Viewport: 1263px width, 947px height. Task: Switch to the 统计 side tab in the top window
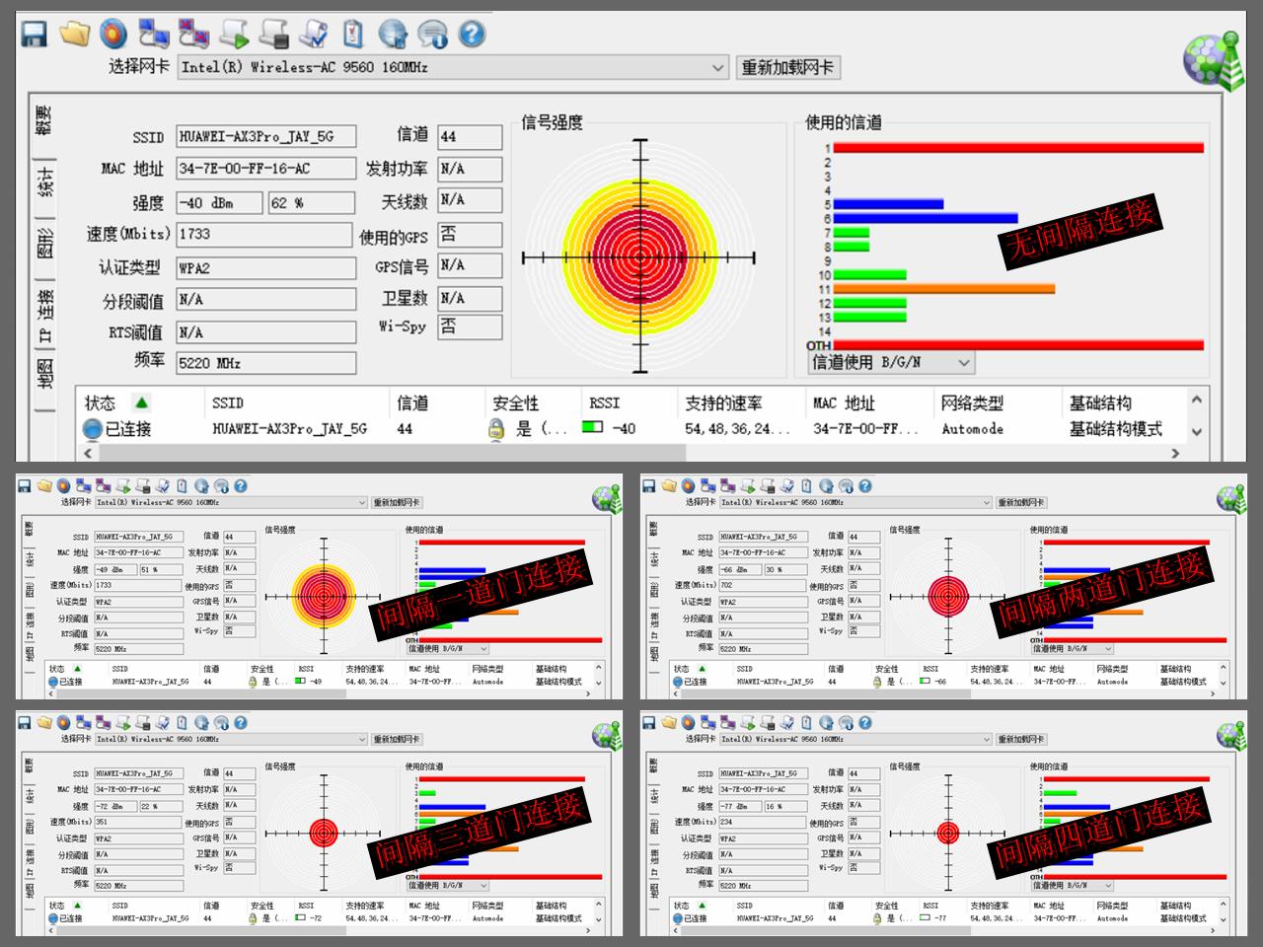[44, 183]
